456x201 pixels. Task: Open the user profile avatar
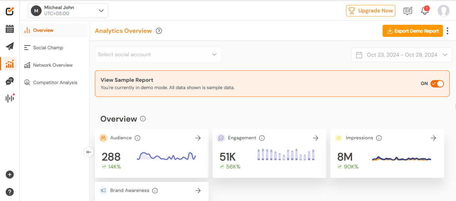pos(443,11)
